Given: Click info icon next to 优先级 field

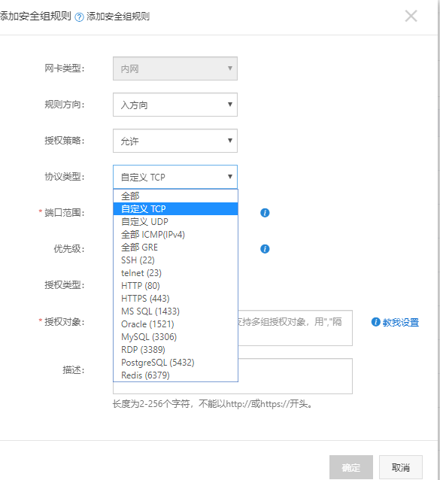Looking at the screenshot, I should (265, 249).
